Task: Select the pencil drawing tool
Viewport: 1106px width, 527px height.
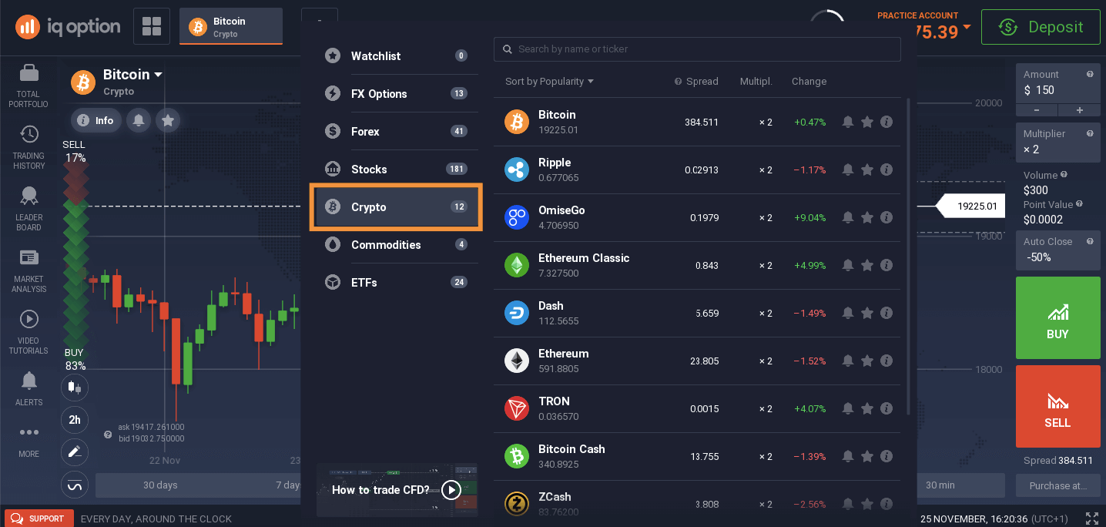Action: [x=74, y=452]
